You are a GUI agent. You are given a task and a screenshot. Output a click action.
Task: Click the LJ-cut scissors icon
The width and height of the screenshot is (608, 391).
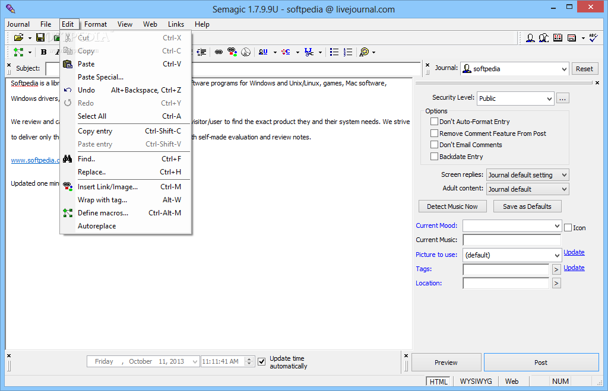309,52
